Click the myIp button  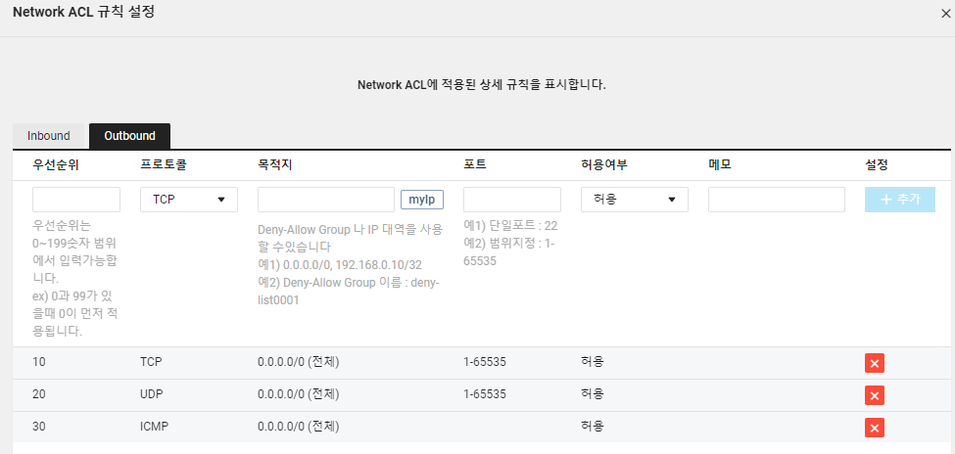coord(421,200)
